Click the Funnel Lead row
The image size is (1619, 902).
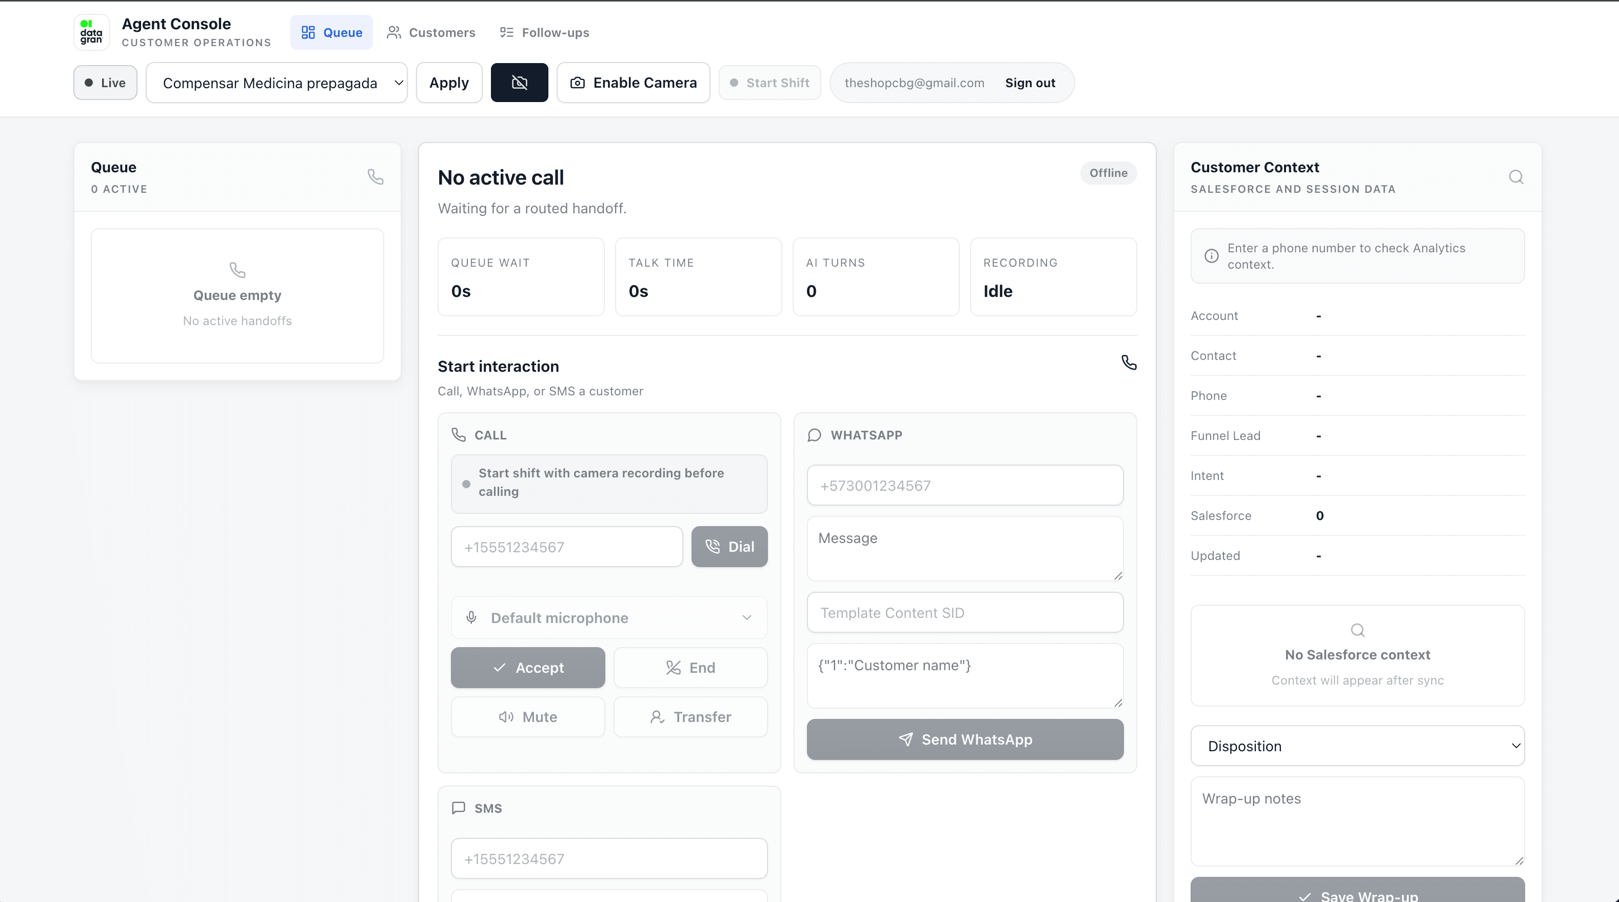1357,436
